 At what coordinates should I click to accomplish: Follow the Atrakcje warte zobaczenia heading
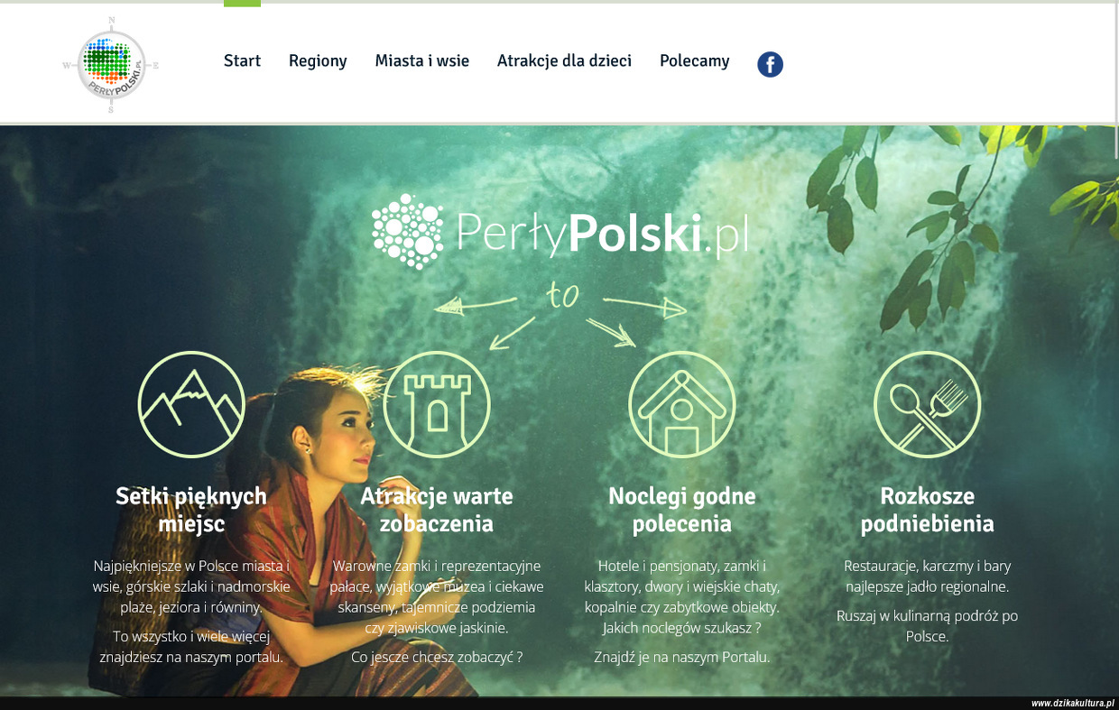[437, 510]
